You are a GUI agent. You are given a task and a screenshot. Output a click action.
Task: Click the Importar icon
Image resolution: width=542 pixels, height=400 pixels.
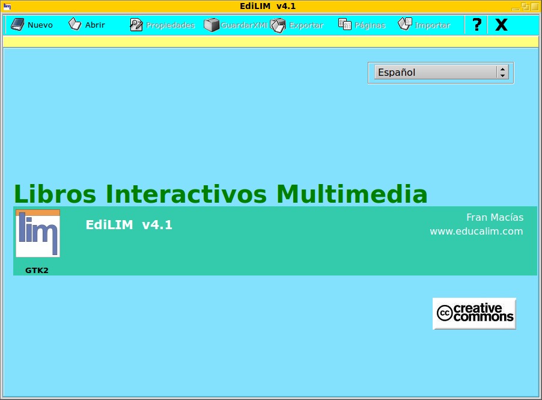point(405,24)
